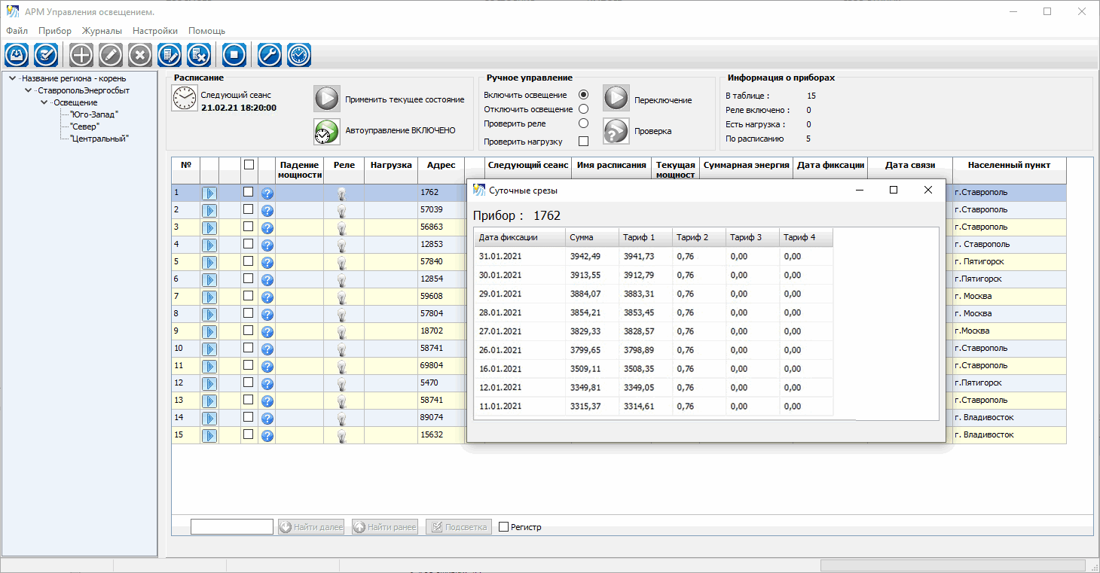Viewport: 1100px width, 573px height.
Task: Click the calculator with X toolbar icon
Action: point(199,55)
